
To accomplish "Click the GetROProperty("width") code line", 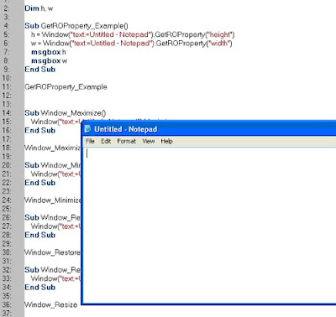I will [132, 44].
